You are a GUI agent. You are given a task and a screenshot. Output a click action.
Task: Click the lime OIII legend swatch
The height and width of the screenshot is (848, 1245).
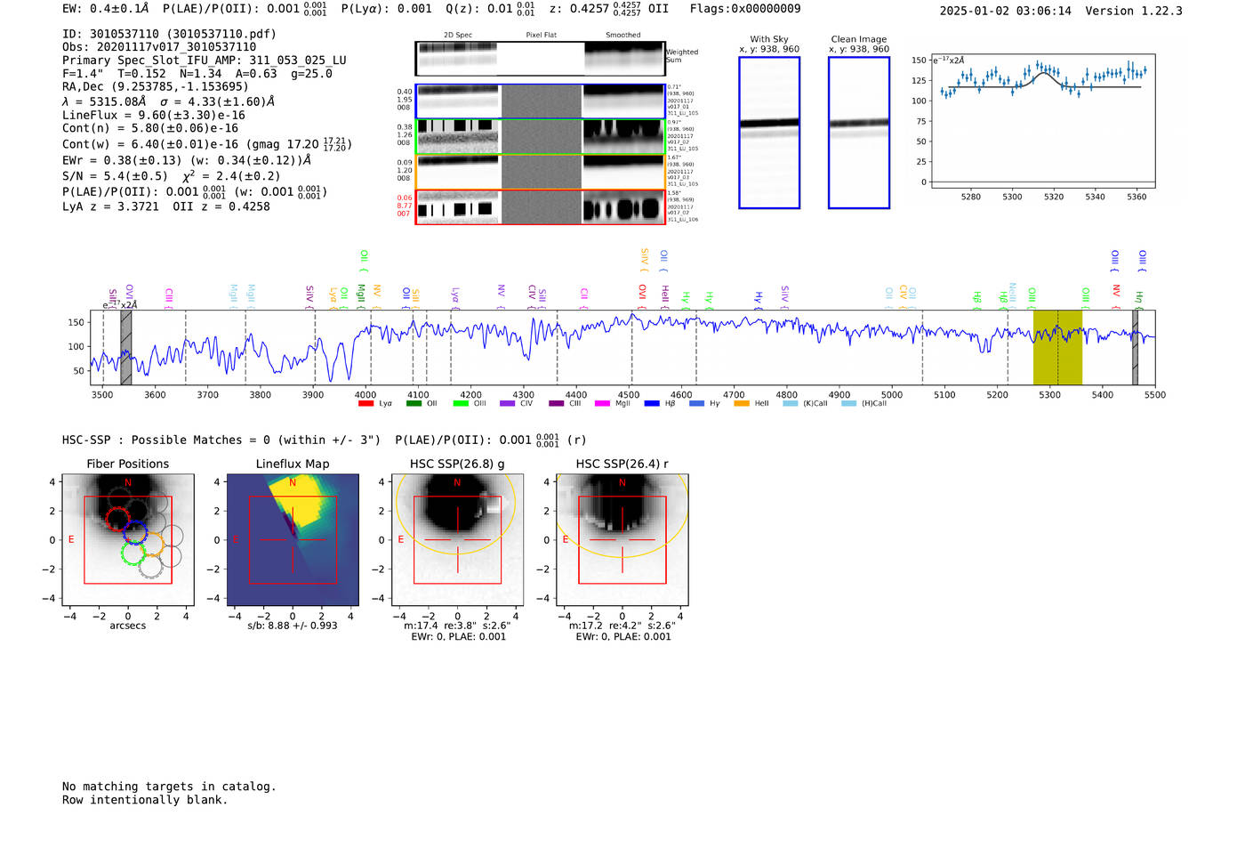(x=461, y=404)
